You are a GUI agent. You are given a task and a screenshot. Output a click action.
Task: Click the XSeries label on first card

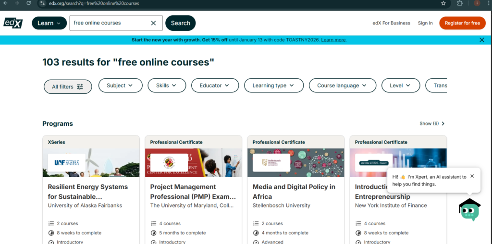(x=57, y=142)
